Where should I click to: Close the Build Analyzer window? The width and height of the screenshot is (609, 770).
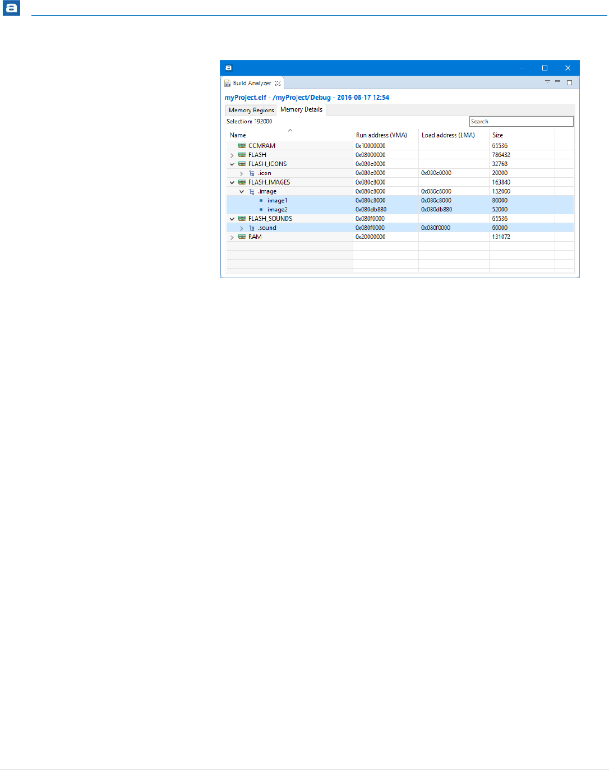pyautogui.click(x=568, y=68)
